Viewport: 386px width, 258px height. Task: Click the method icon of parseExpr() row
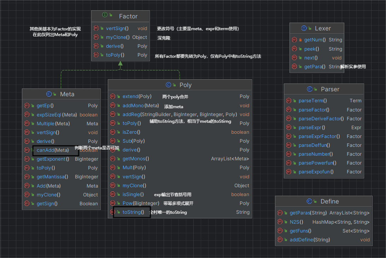pos(289,127)
